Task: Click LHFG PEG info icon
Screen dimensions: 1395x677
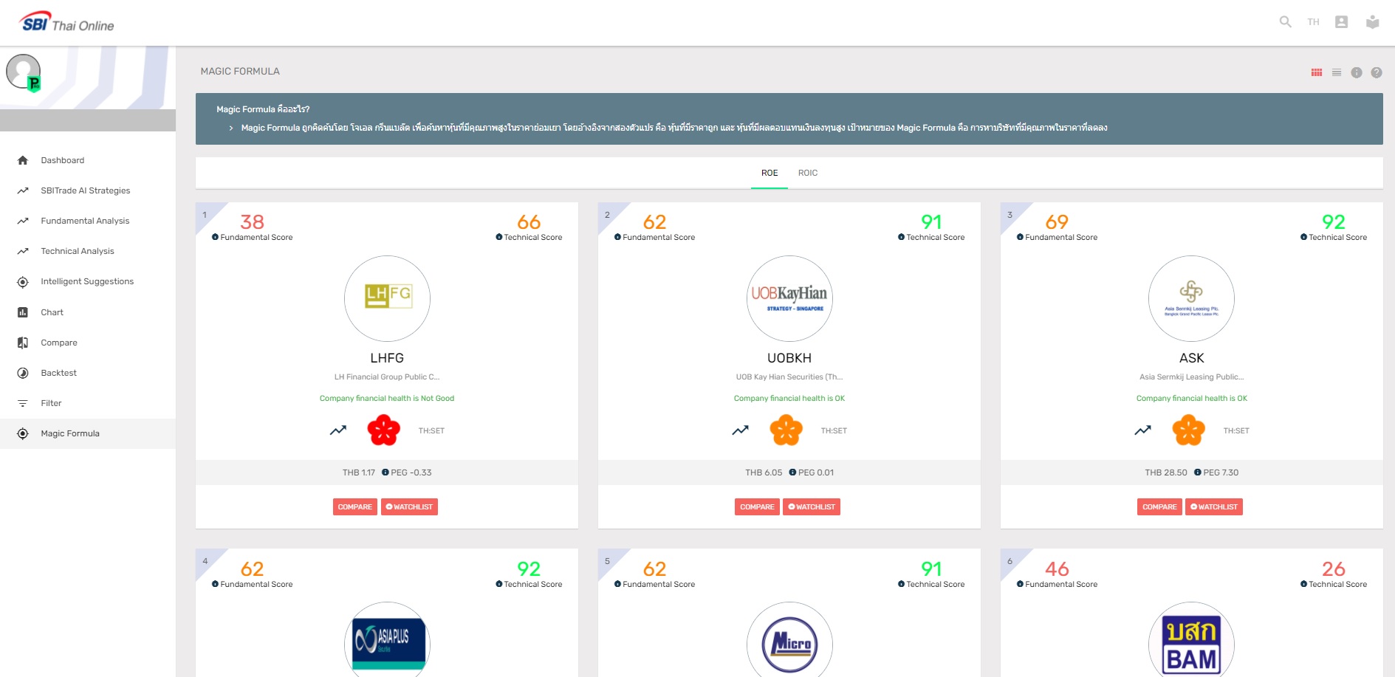Action: (x=385, y=472)
